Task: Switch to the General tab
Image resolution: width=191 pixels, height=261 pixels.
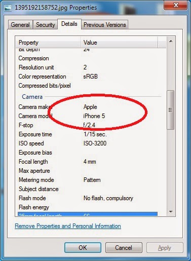Action: pos(20,25)
